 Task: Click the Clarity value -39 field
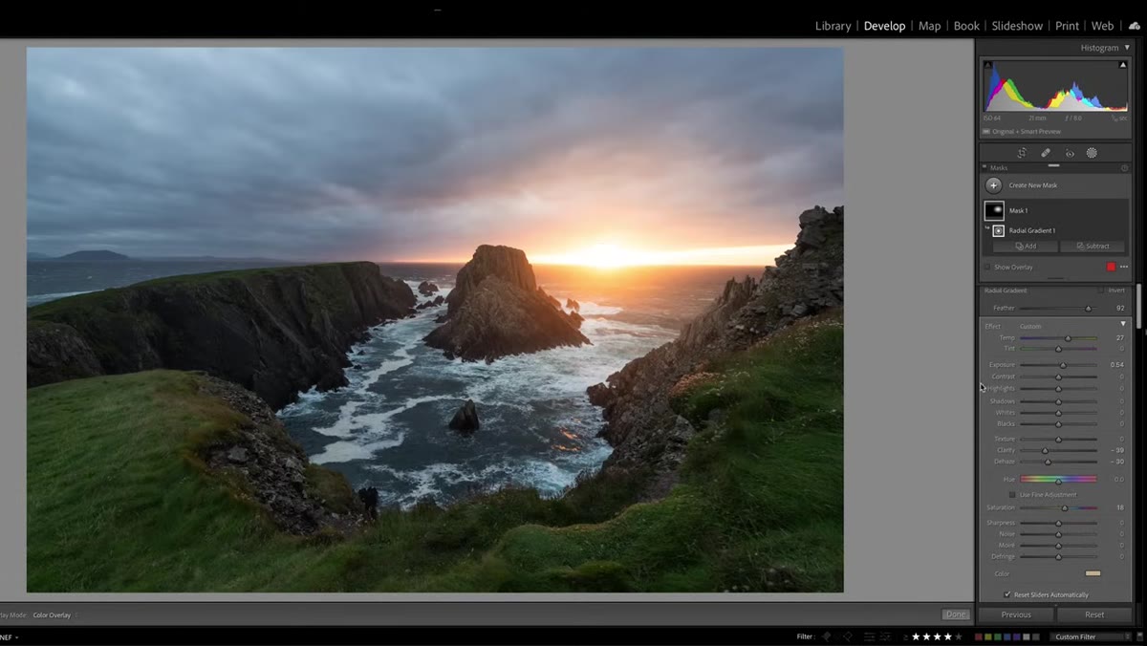click(x=1117, y=450)
